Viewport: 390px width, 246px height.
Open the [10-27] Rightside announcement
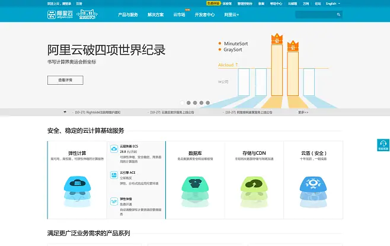pyautogui.click(x=97, y=113)
